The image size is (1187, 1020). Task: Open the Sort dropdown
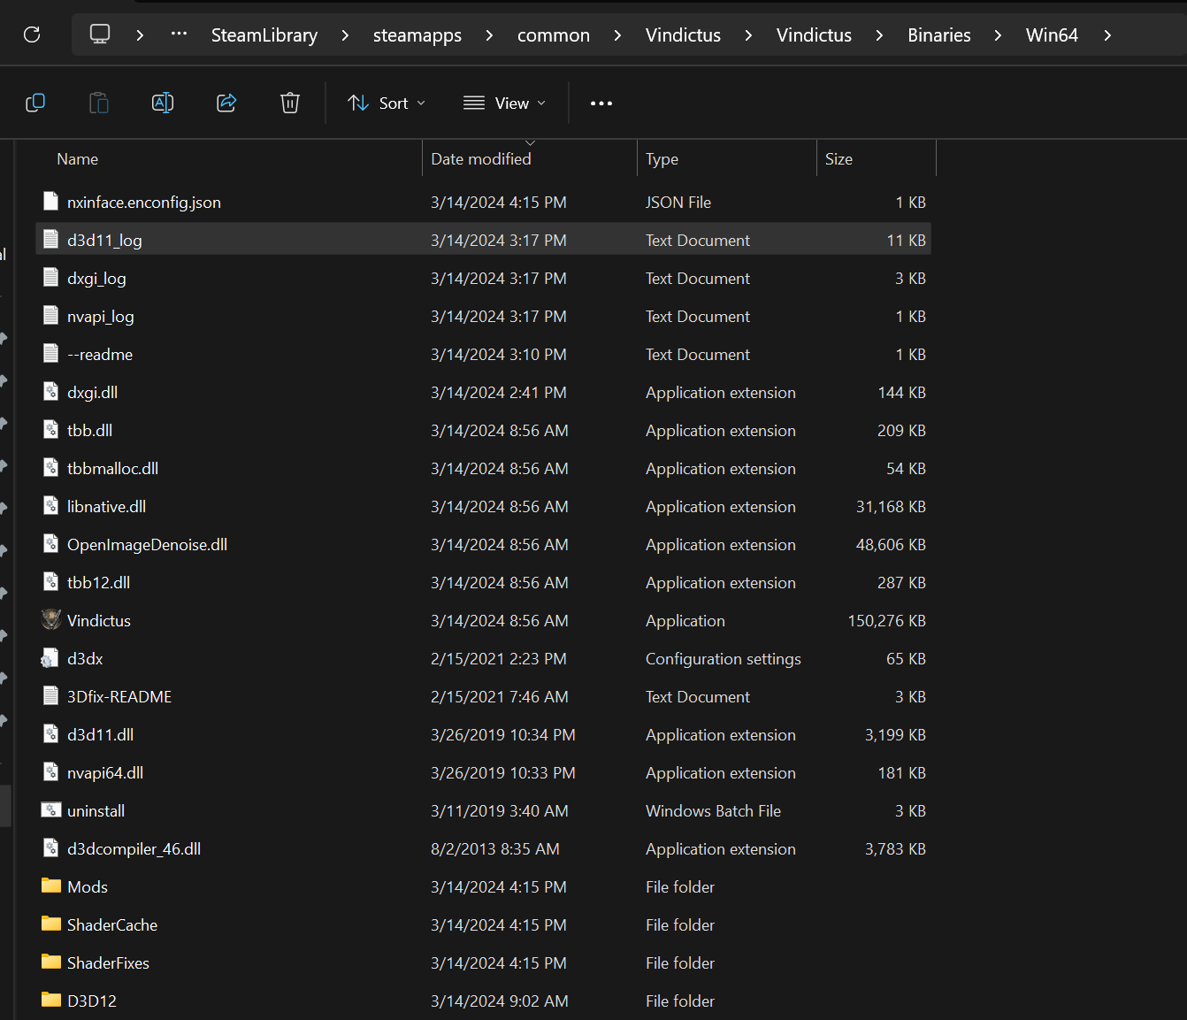387,104
